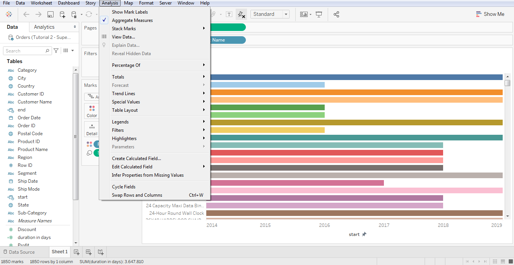Select the Customer Name field
The width and height of the screenshot is (514, 265).
[35, 102]
